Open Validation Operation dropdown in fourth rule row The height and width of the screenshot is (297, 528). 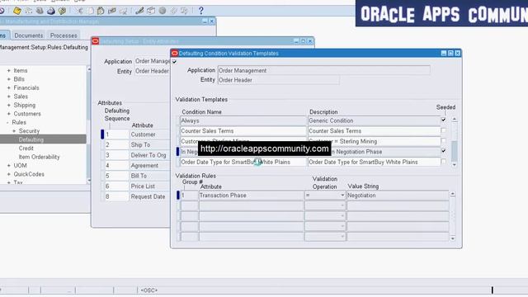[x=342, y=226]
